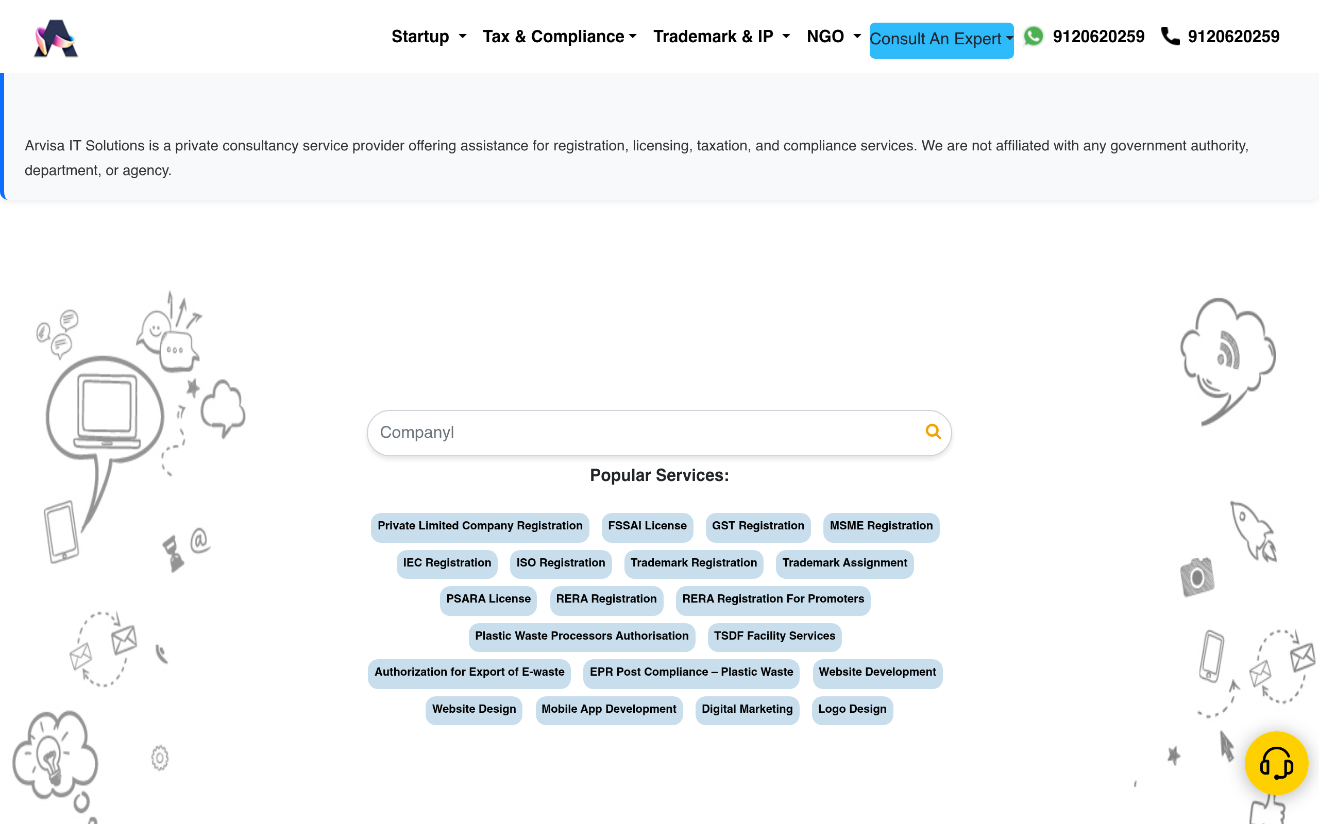The height and width of the screenshot is (824, 1319).
Task: Click the Popular Services heading
Action: click(659, 475)
